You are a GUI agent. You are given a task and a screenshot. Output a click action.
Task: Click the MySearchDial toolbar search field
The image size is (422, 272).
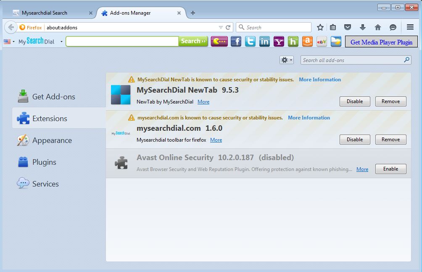[x=122, y=41]
